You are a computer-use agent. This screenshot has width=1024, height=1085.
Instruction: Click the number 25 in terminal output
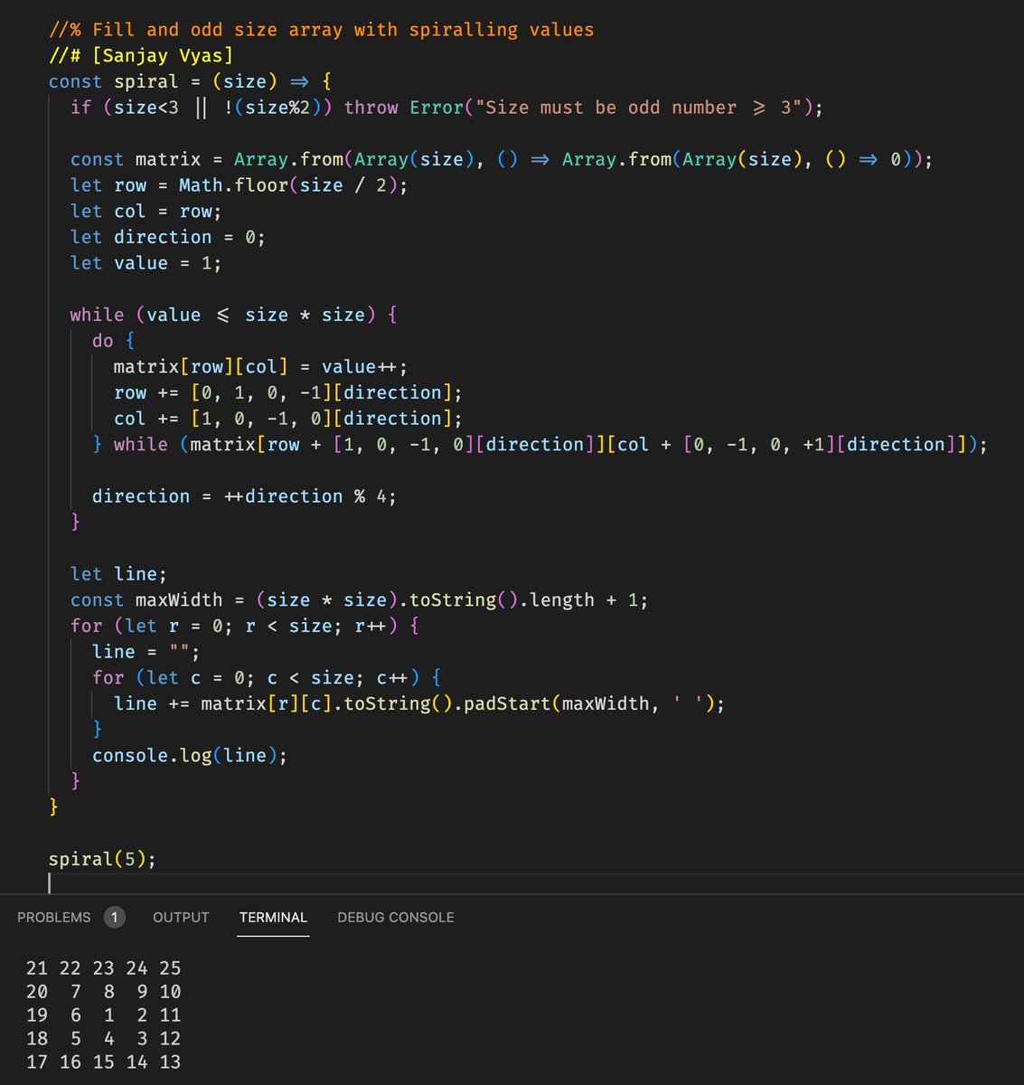click(170, 967)
